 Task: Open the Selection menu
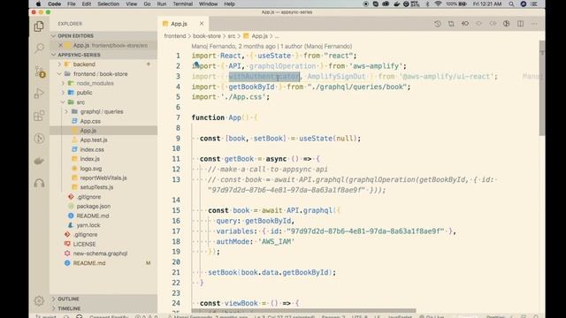pyautogui.click(x=108, y=4)
